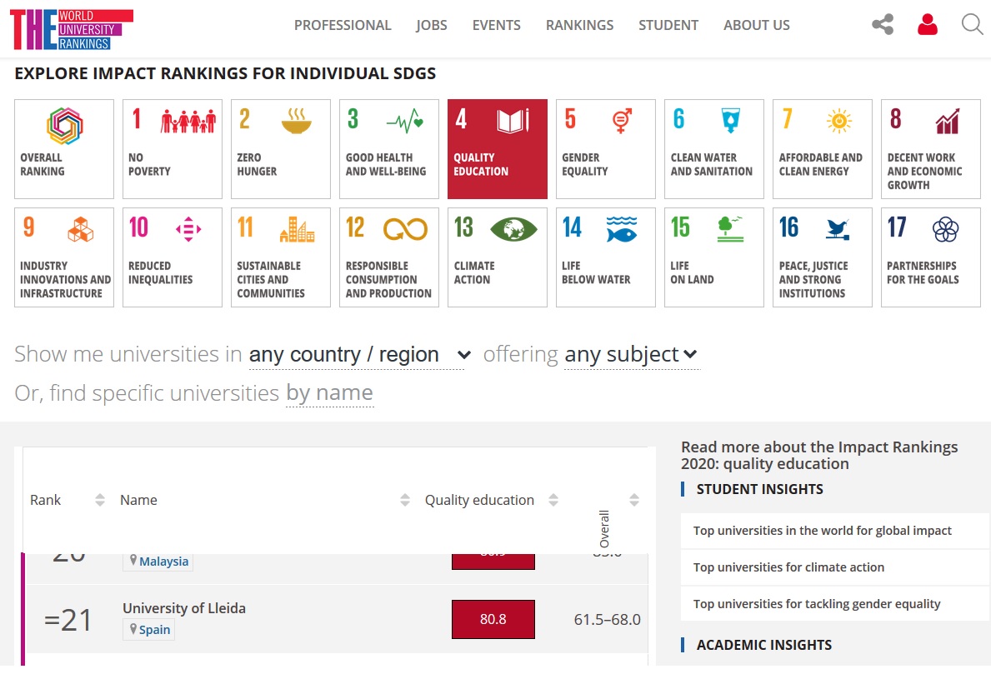The image size is (991, 694).
Task: Sort table by Name column arrows
Action: (x=405, y=500)
